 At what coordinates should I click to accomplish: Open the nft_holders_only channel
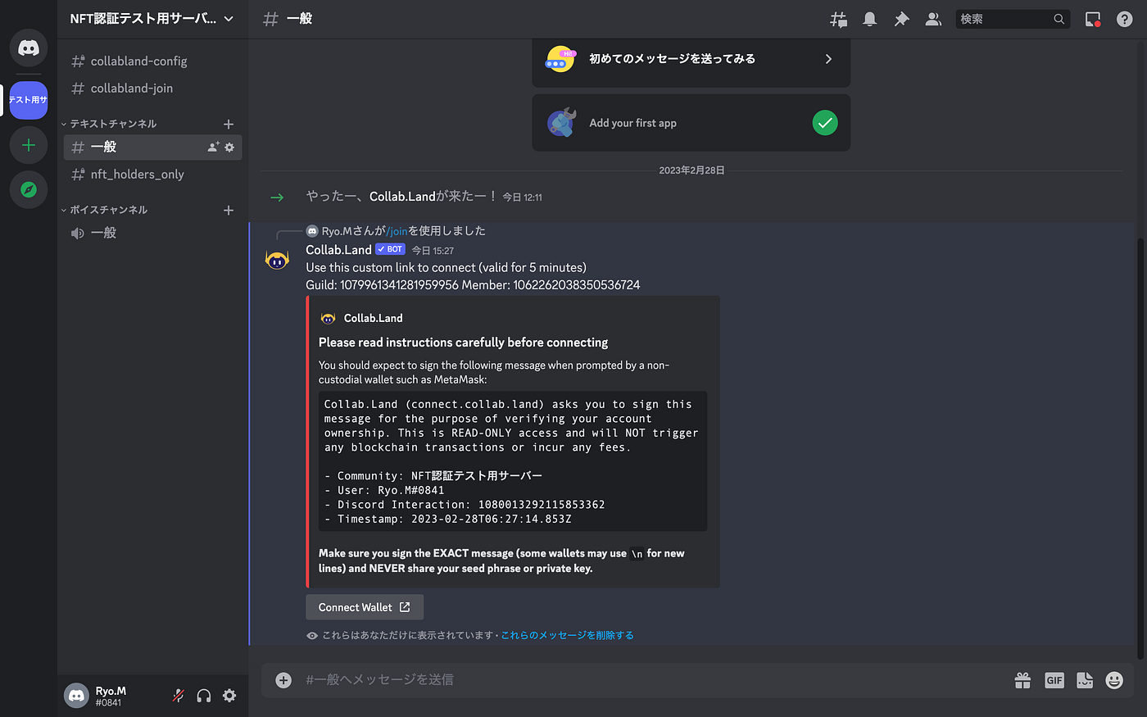tap(152, 175)
